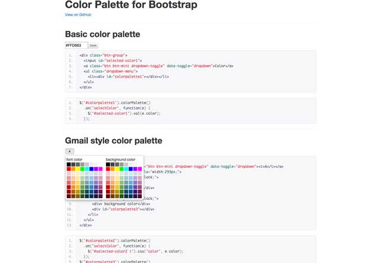This screenshot has height=263, width=381.
Task: Pick bright blue in the font color palette
Action: [x=92, y=169]
